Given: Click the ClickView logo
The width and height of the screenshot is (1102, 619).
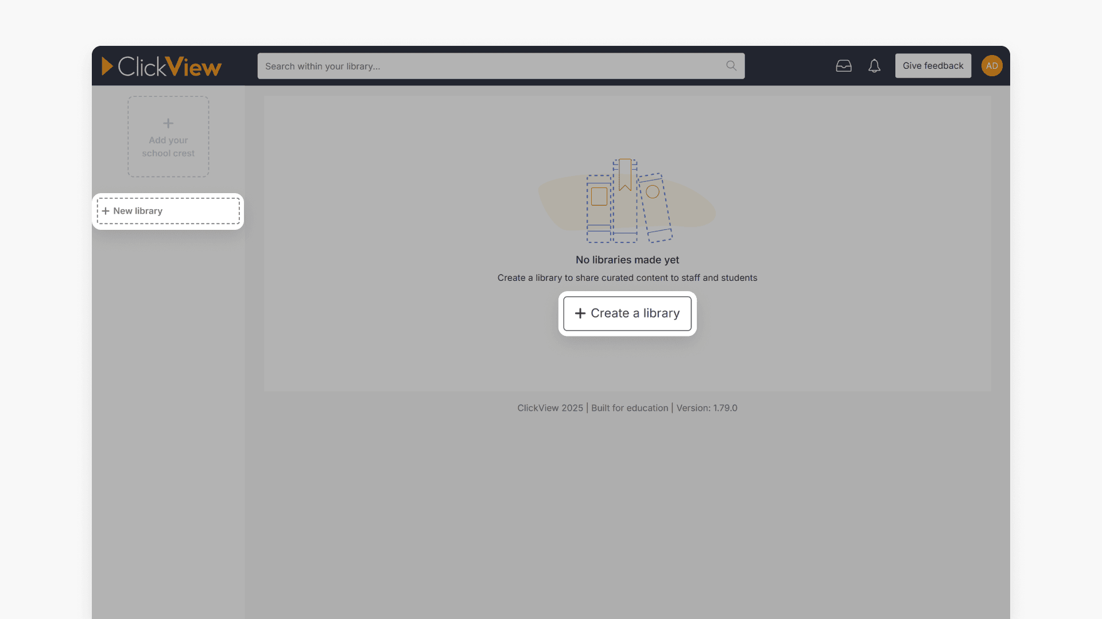Looking at the screenshot, I should point(161,66).
